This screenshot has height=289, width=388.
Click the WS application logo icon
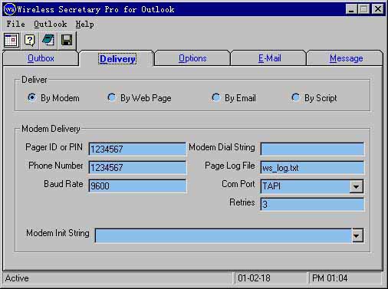click(10, 9)
